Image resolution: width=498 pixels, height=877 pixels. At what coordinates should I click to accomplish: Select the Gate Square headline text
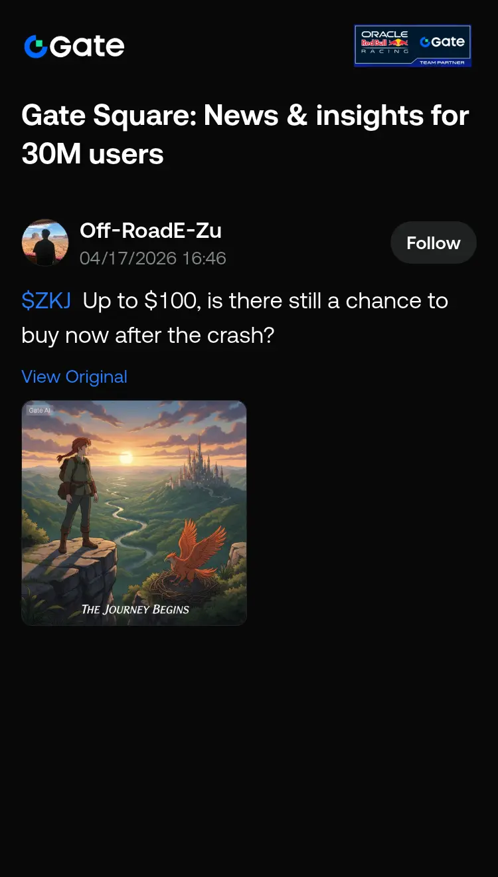(246, 134)
